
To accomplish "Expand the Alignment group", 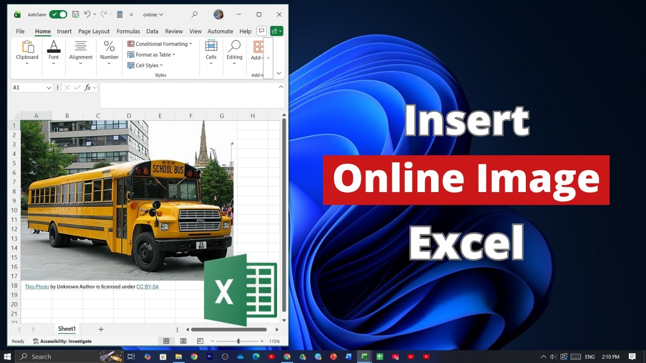I will tap(81, 52).
